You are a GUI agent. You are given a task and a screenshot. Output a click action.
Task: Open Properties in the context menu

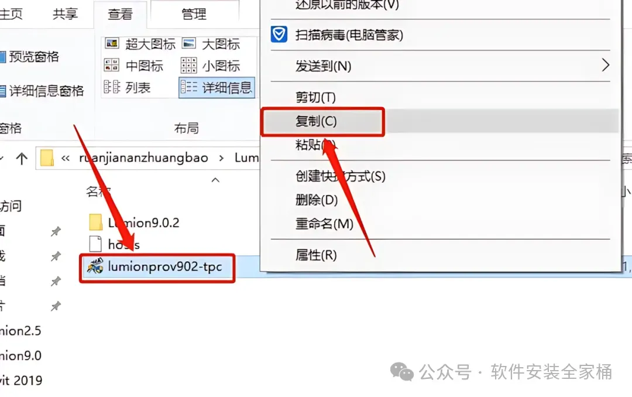point(316,255)
